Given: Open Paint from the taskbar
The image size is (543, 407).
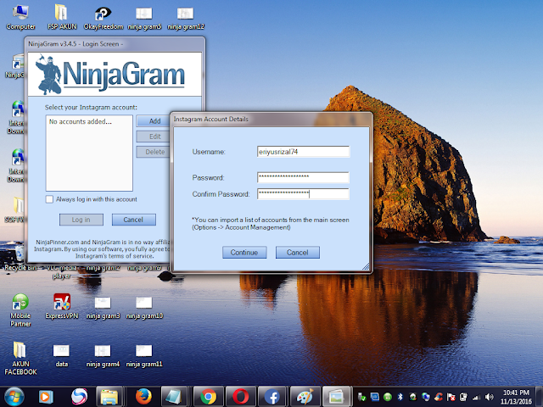Looking at the screenshot, I should coord(305,397).
